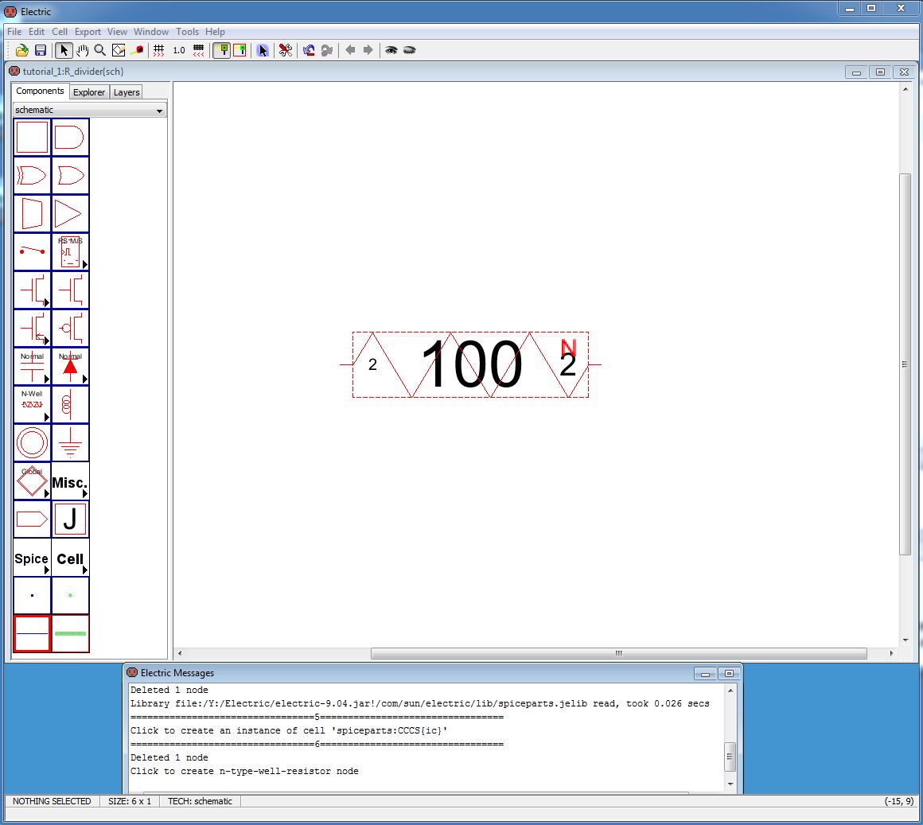Screen dimensions: 923x825
Task: Expand the Spice parts palette
Action: 32,558
